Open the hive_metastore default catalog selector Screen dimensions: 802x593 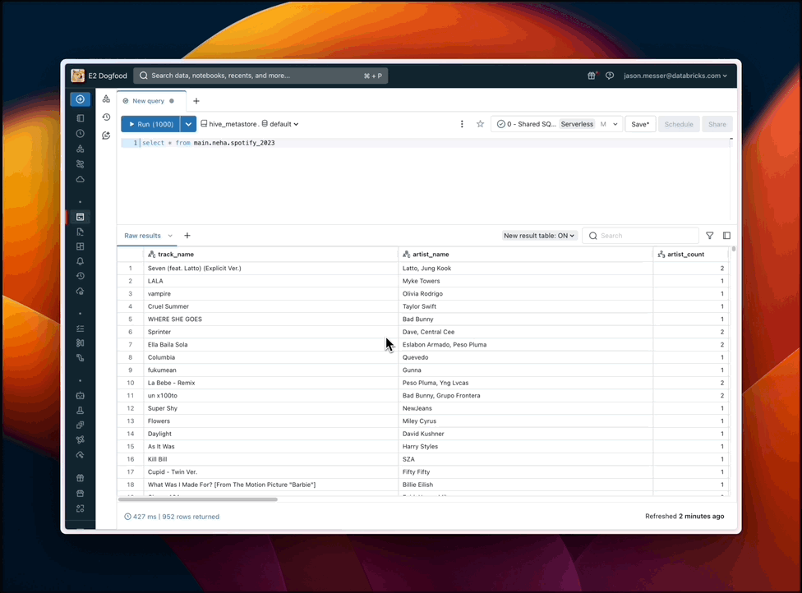point(250,124)
